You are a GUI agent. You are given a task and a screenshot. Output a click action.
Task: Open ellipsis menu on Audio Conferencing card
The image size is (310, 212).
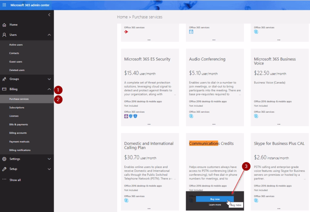pos(213,124)
